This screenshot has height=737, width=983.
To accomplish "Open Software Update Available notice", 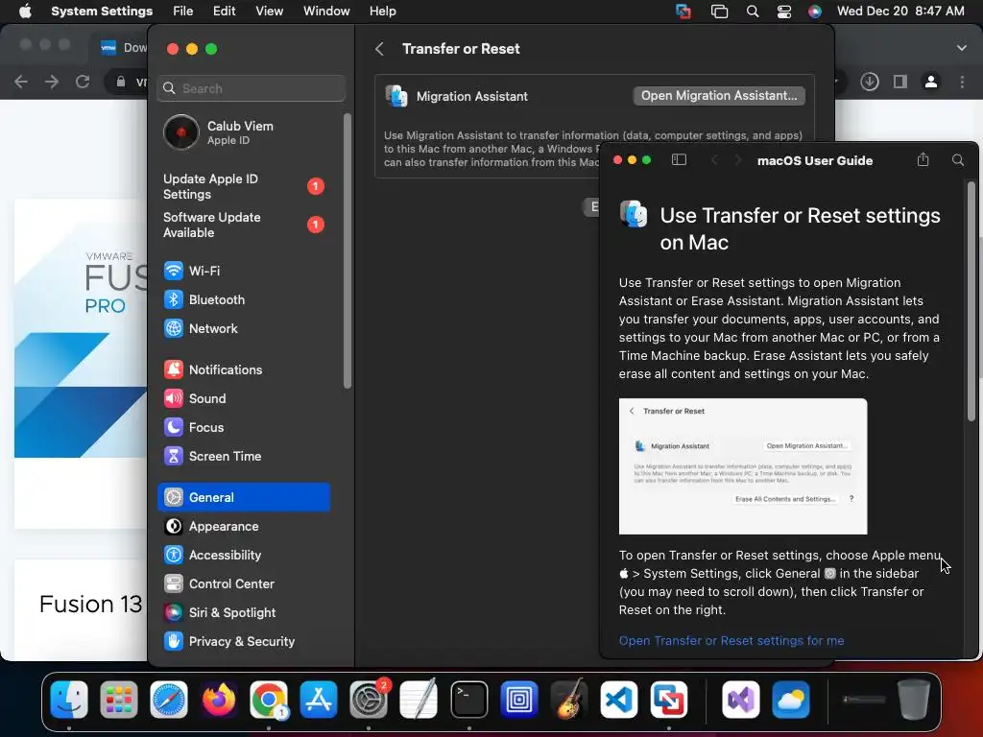I will tap(243, 225).
